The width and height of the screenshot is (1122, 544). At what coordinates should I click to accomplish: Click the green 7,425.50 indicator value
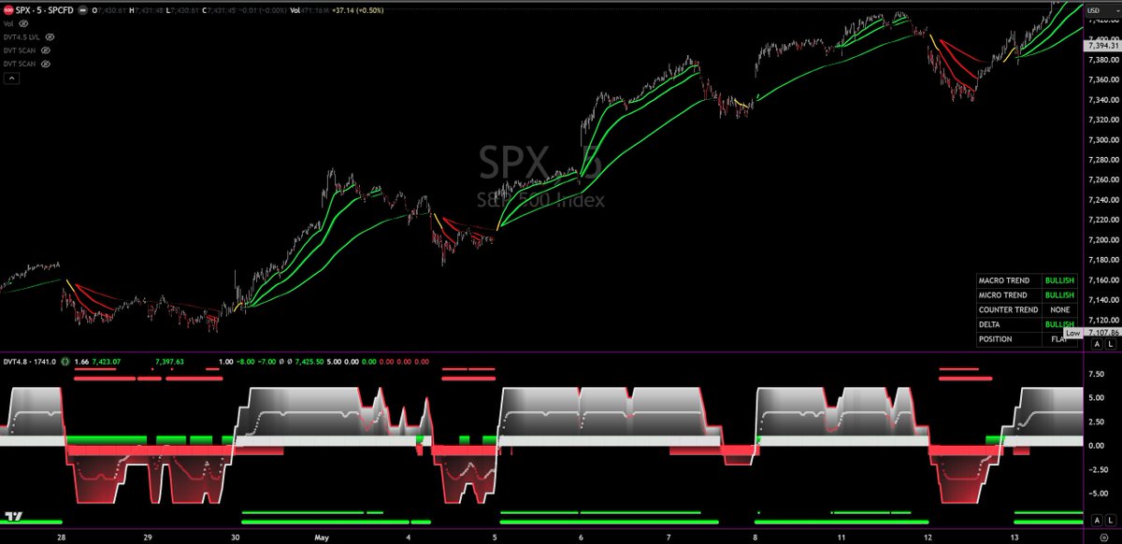pos(309,362)
